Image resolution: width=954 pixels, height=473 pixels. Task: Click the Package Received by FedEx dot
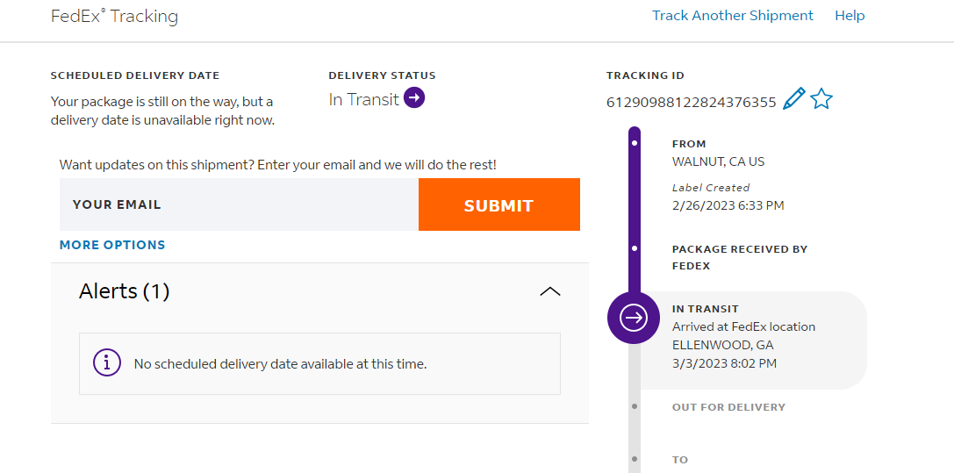click(x=635, y=249)
